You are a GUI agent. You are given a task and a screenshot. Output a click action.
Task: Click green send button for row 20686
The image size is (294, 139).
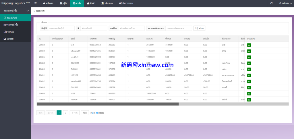tap(249, 57)
